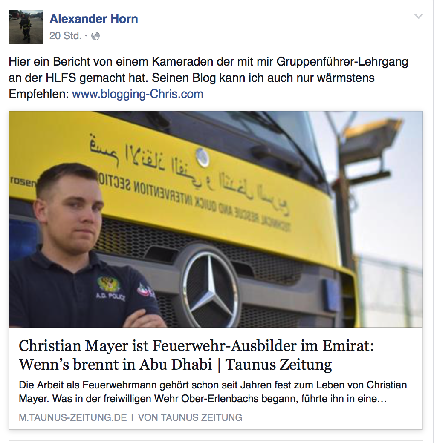Click the M.TAUNUS-ZEITUNG.DE source label
The width and height of the screenshot is (434, 443).
pos(72,417)
